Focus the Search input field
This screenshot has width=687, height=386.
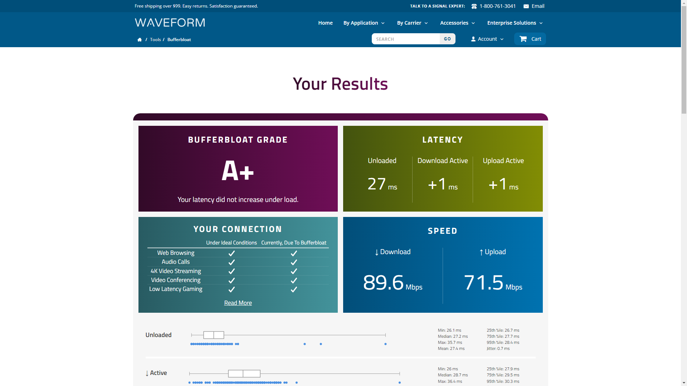[x=405, y=39]
